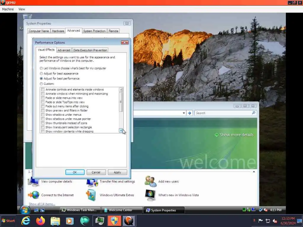Open the teal globe taskbar icon
This screenshot has height=227, width=303.
pos(85,221)
